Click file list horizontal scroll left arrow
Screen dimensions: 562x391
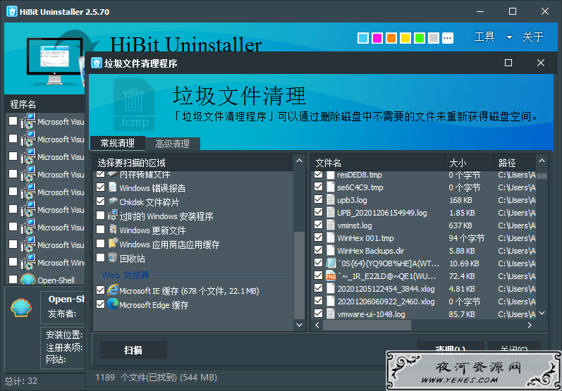coord(317,325)
